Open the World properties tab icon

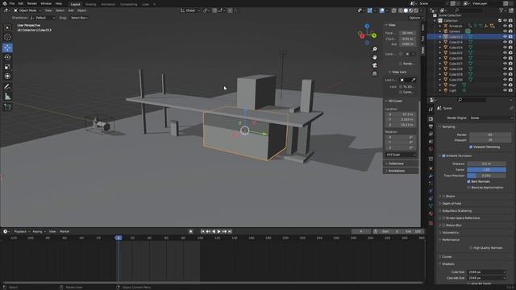(431, 149)
